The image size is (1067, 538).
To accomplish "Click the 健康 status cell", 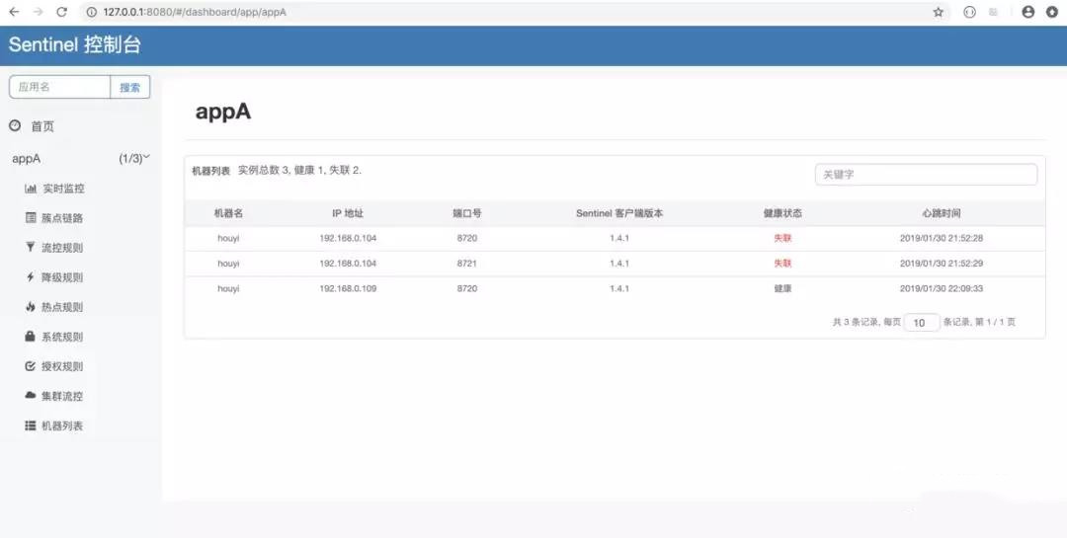I will pos(782,288).
